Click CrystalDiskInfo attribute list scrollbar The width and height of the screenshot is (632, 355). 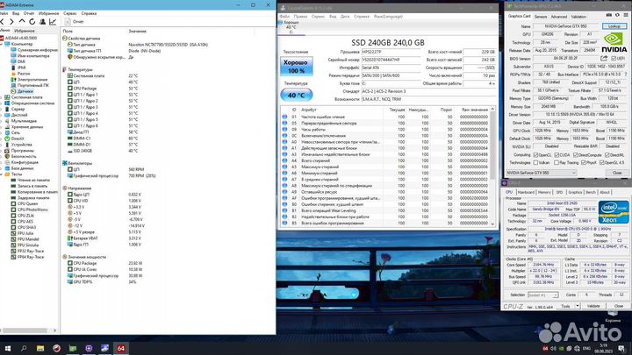[492, 166]
